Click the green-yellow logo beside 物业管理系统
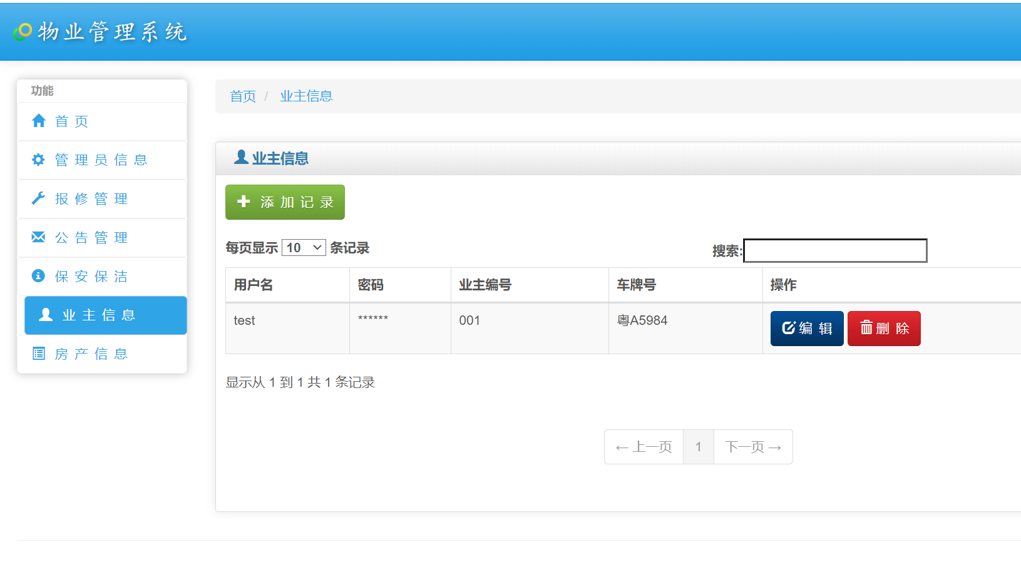The width and height of the screenshot is (1021, 562). click(x=23, y=31)
